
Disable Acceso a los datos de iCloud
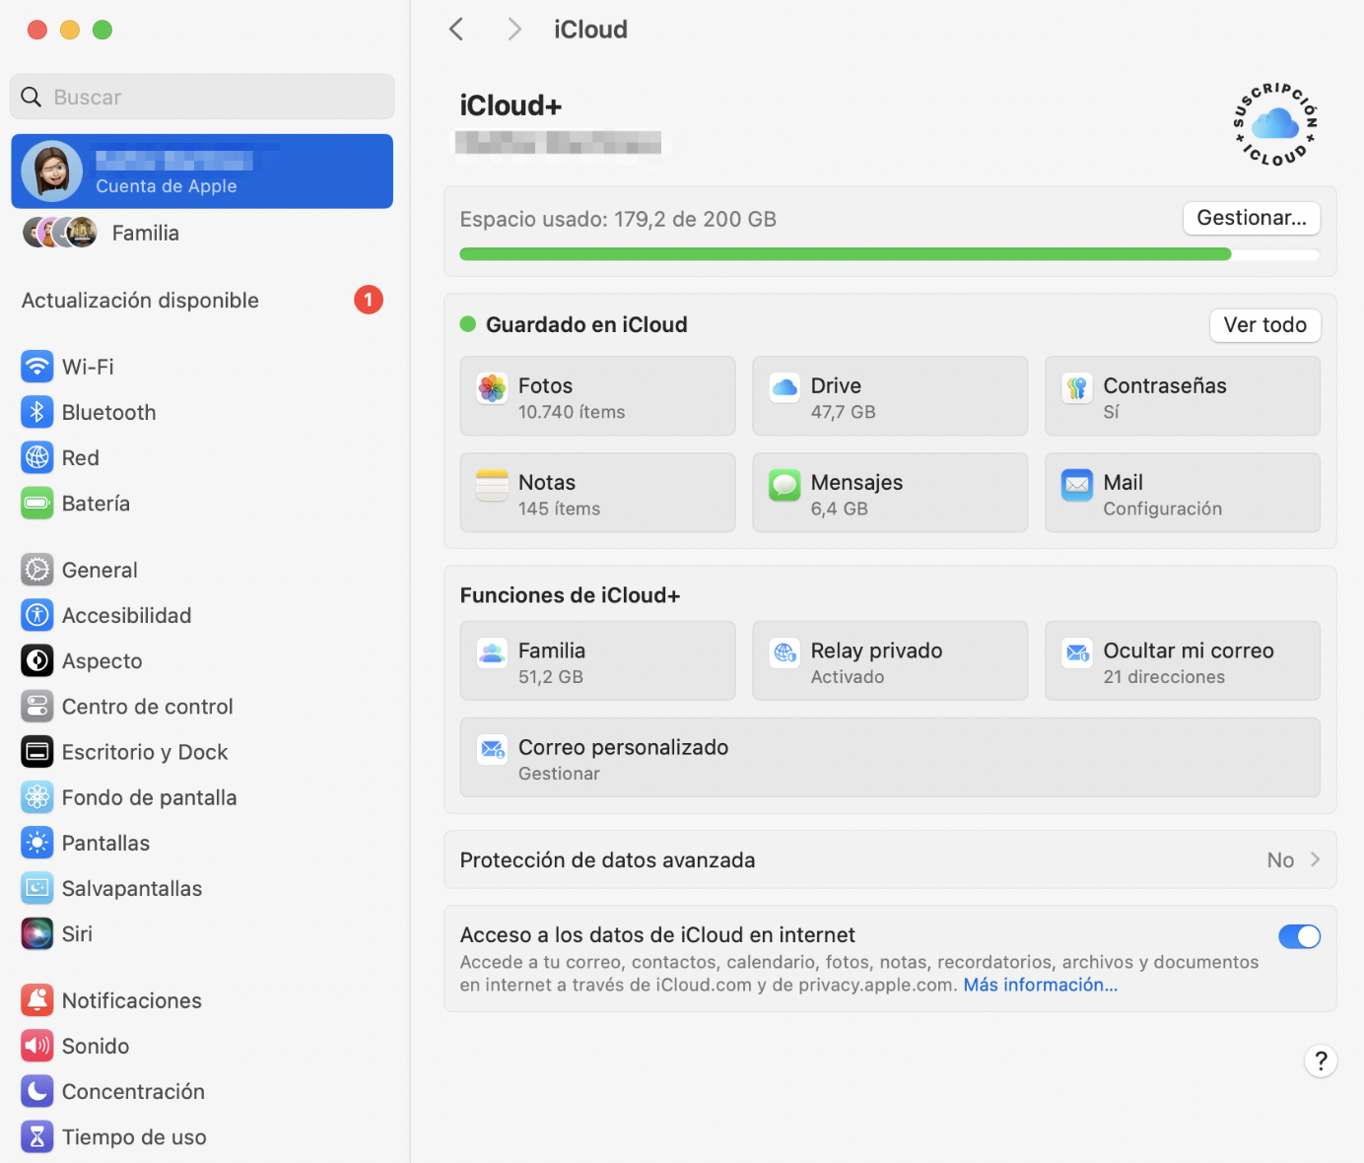pos(1299,936)
